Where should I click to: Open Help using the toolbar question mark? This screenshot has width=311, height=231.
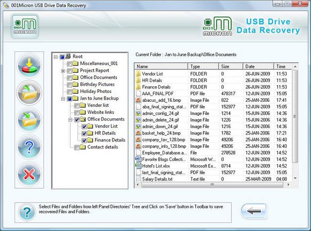29,147
